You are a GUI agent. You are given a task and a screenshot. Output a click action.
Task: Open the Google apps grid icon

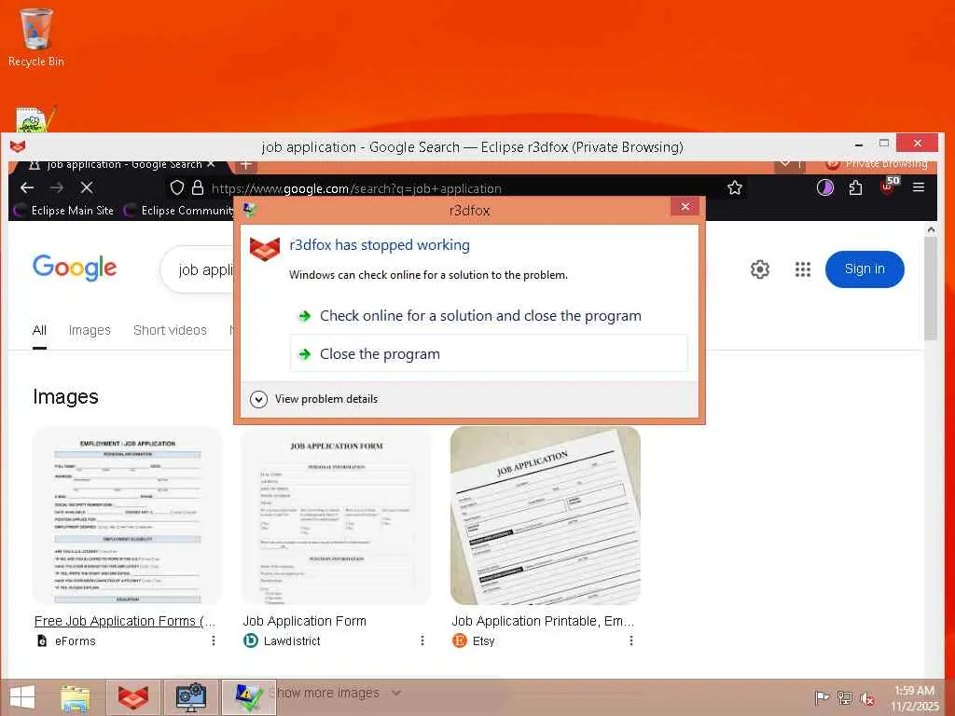click(803, 269)
